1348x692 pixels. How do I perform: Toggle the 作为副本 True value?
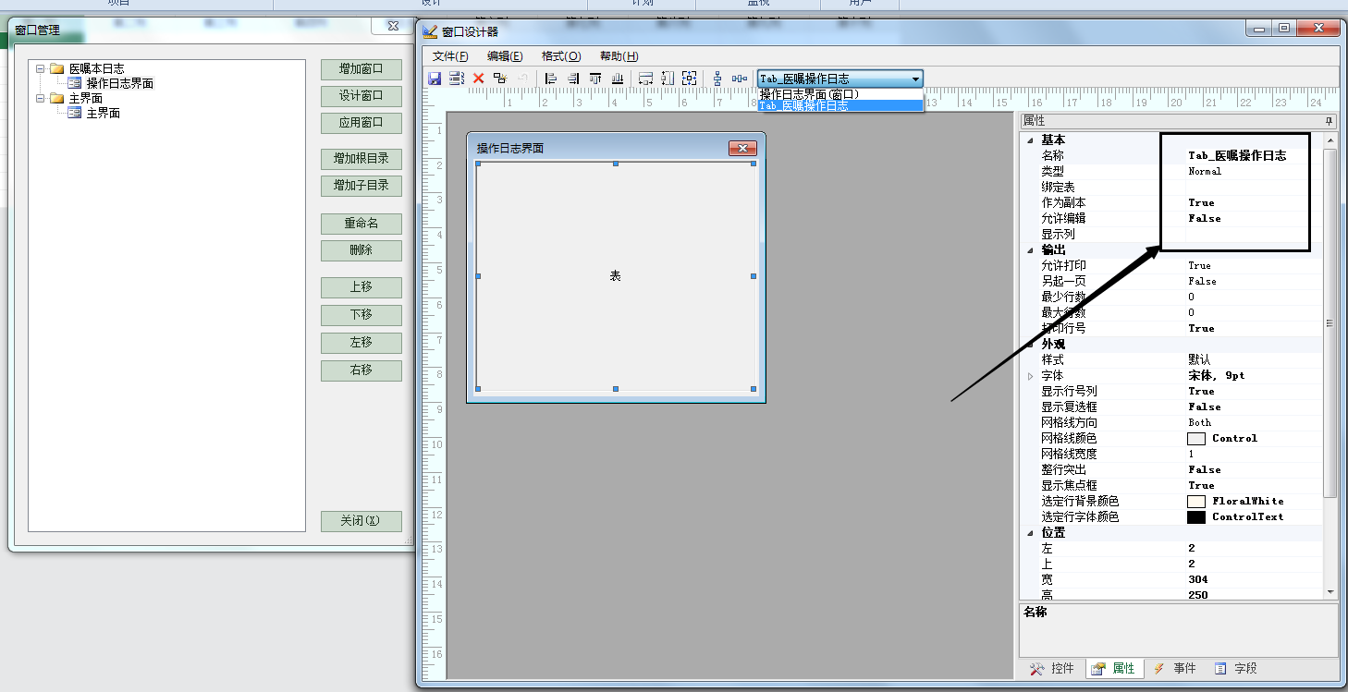[x=1201, y=203]
